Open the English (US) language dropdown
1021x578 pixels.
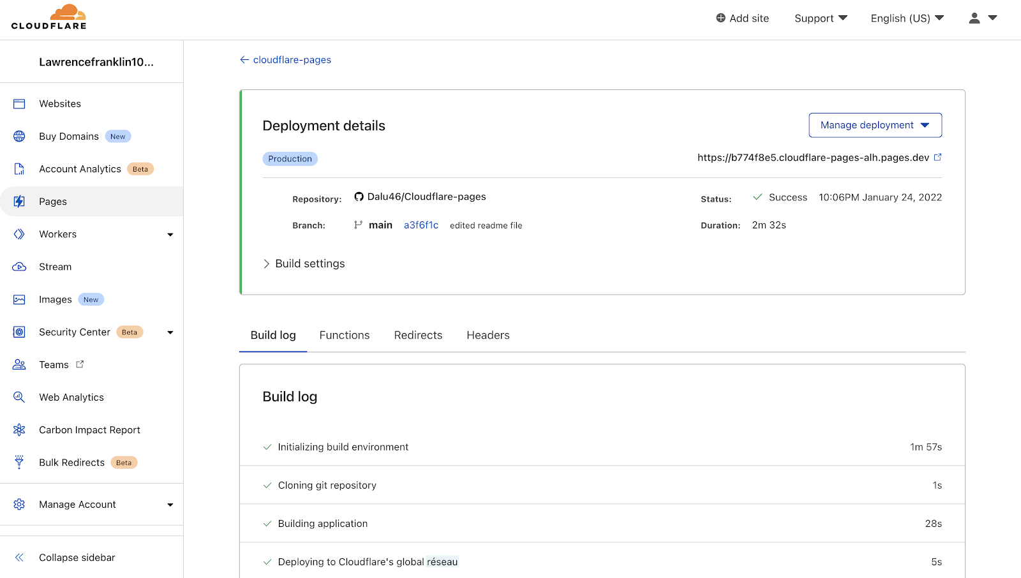point(907,19)
